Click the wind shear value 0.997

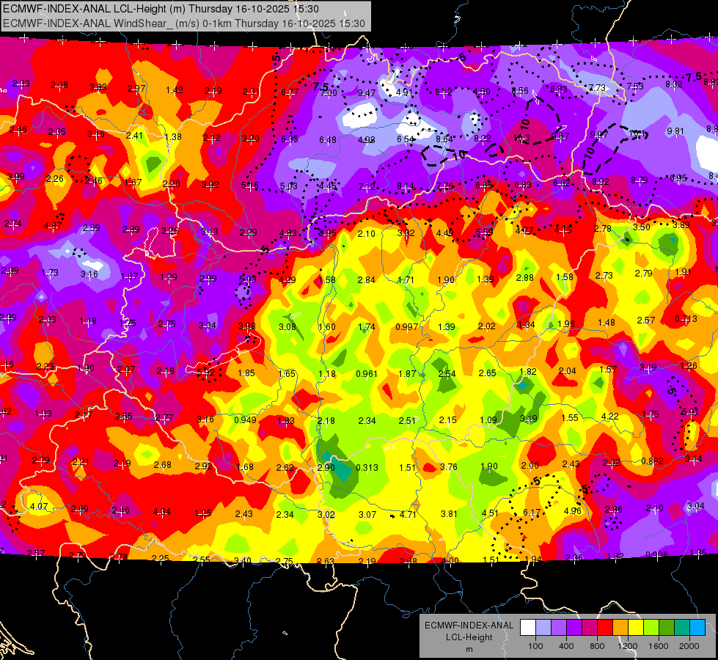[406, 326]
